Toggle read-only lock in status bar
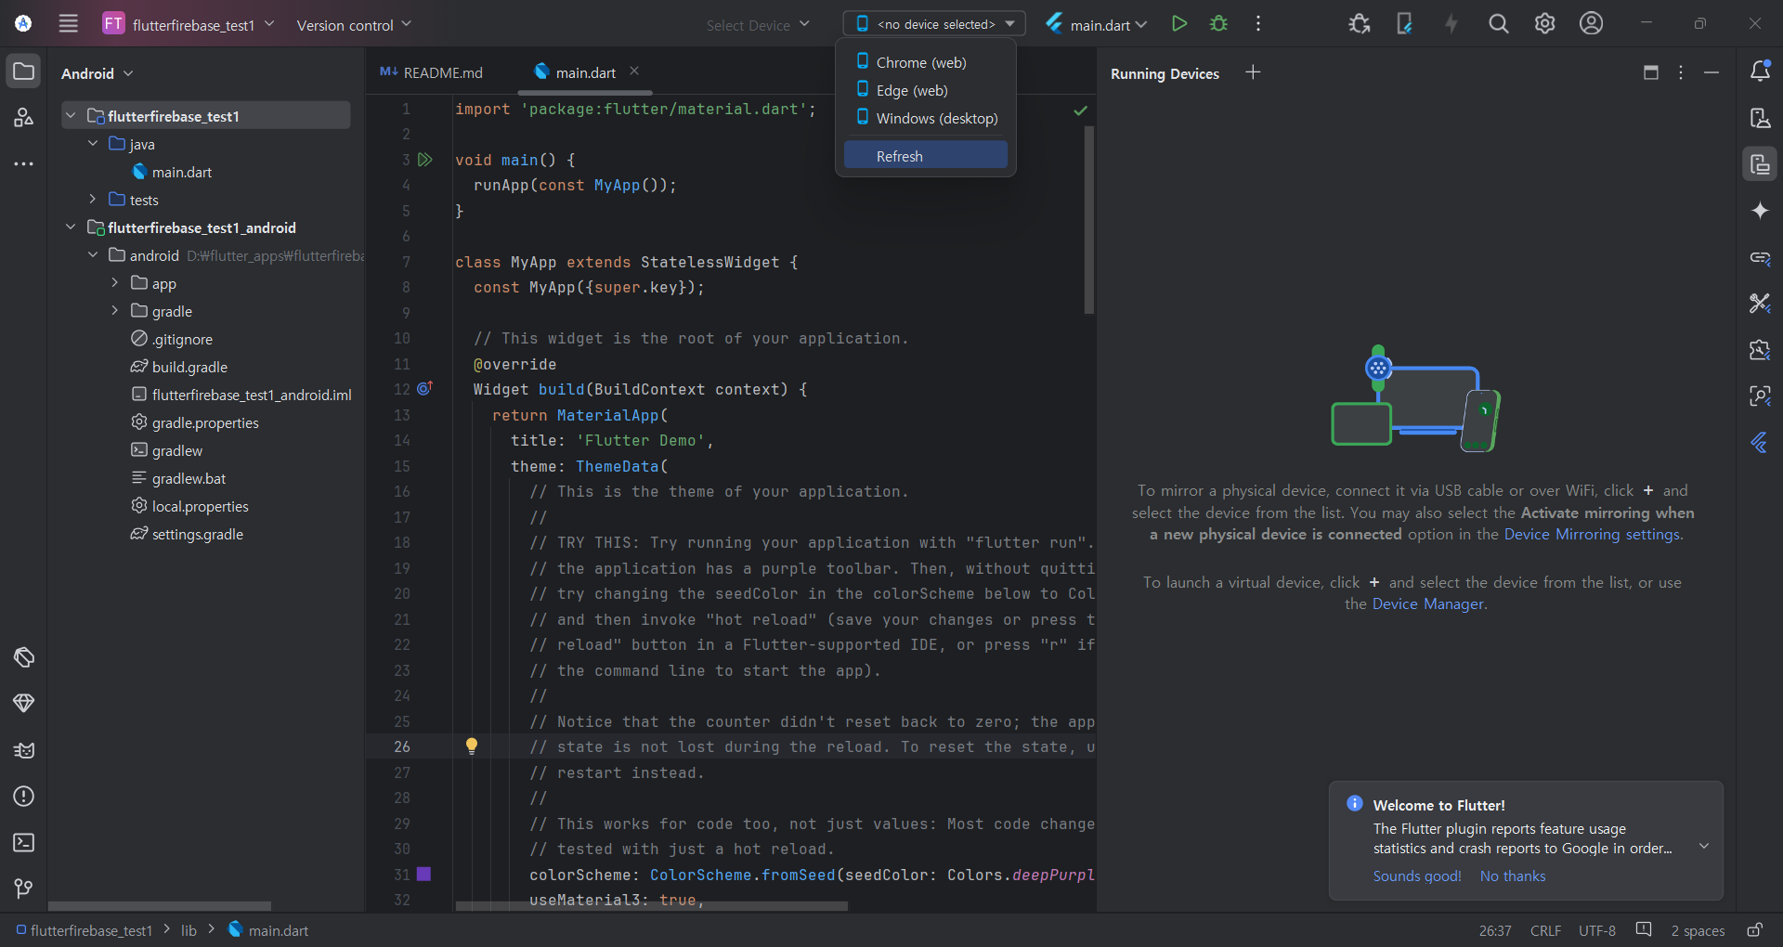 (x=1755, y=930)
